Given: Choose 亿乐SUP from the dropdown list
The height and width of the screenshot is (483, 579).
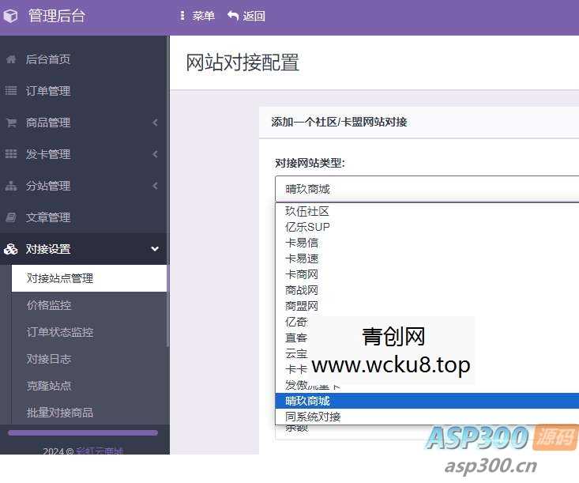Looking at the screenshot, I should coord(427,227).
